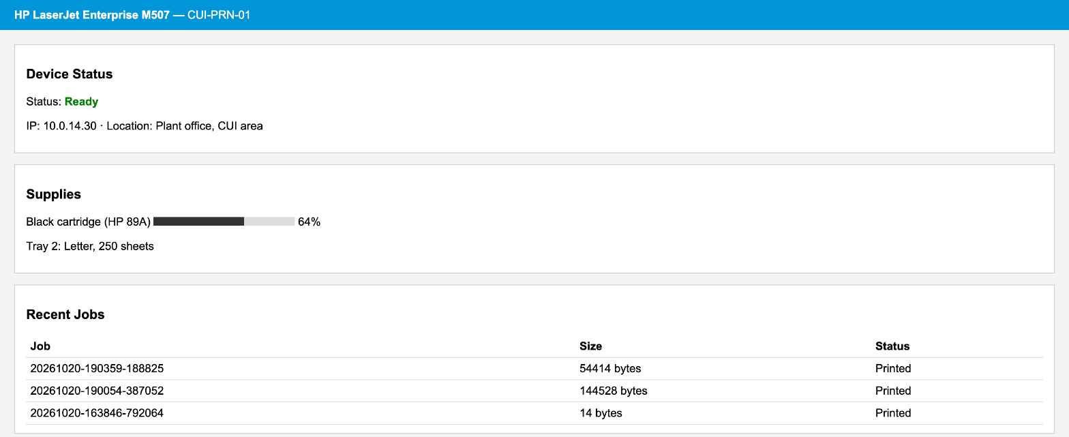Screen dimensions: 1069x437
Task: Click the Tray 2 Letter 250 sheets line
Action: tap(90, 246)
